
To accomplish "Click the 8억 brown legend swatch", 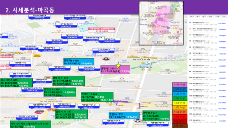I will tap(180, 126).
